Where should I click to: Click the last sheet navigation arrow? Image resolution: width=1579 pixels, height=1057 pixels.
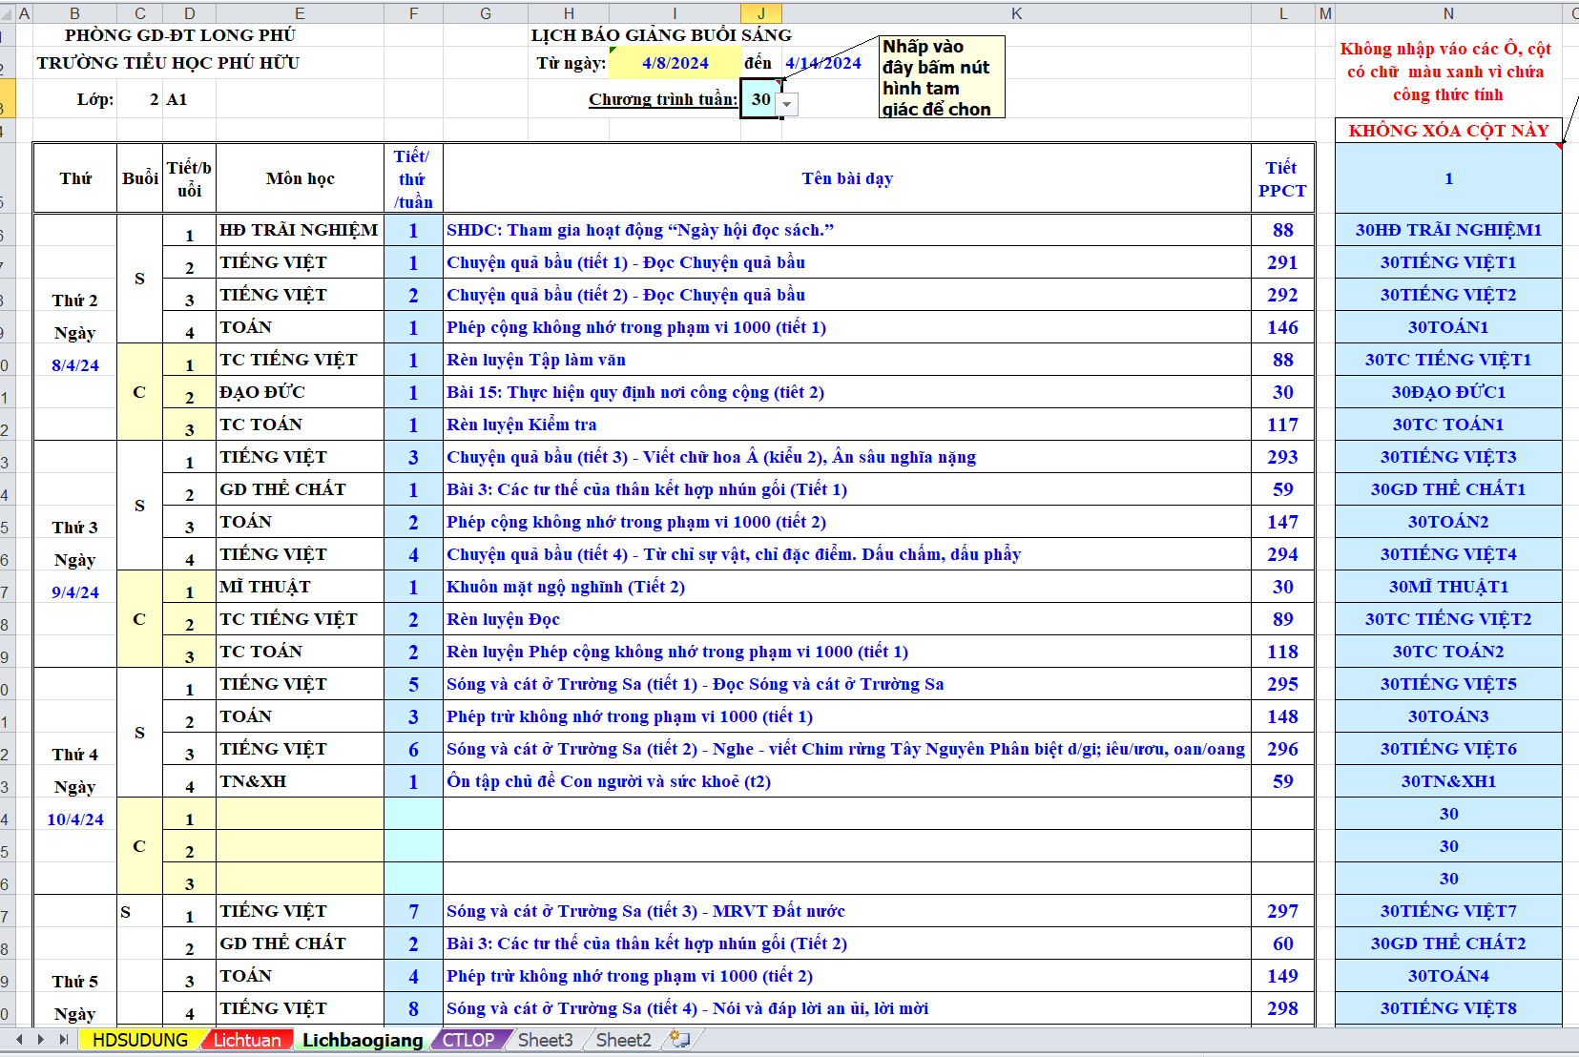coord(63,1039)
